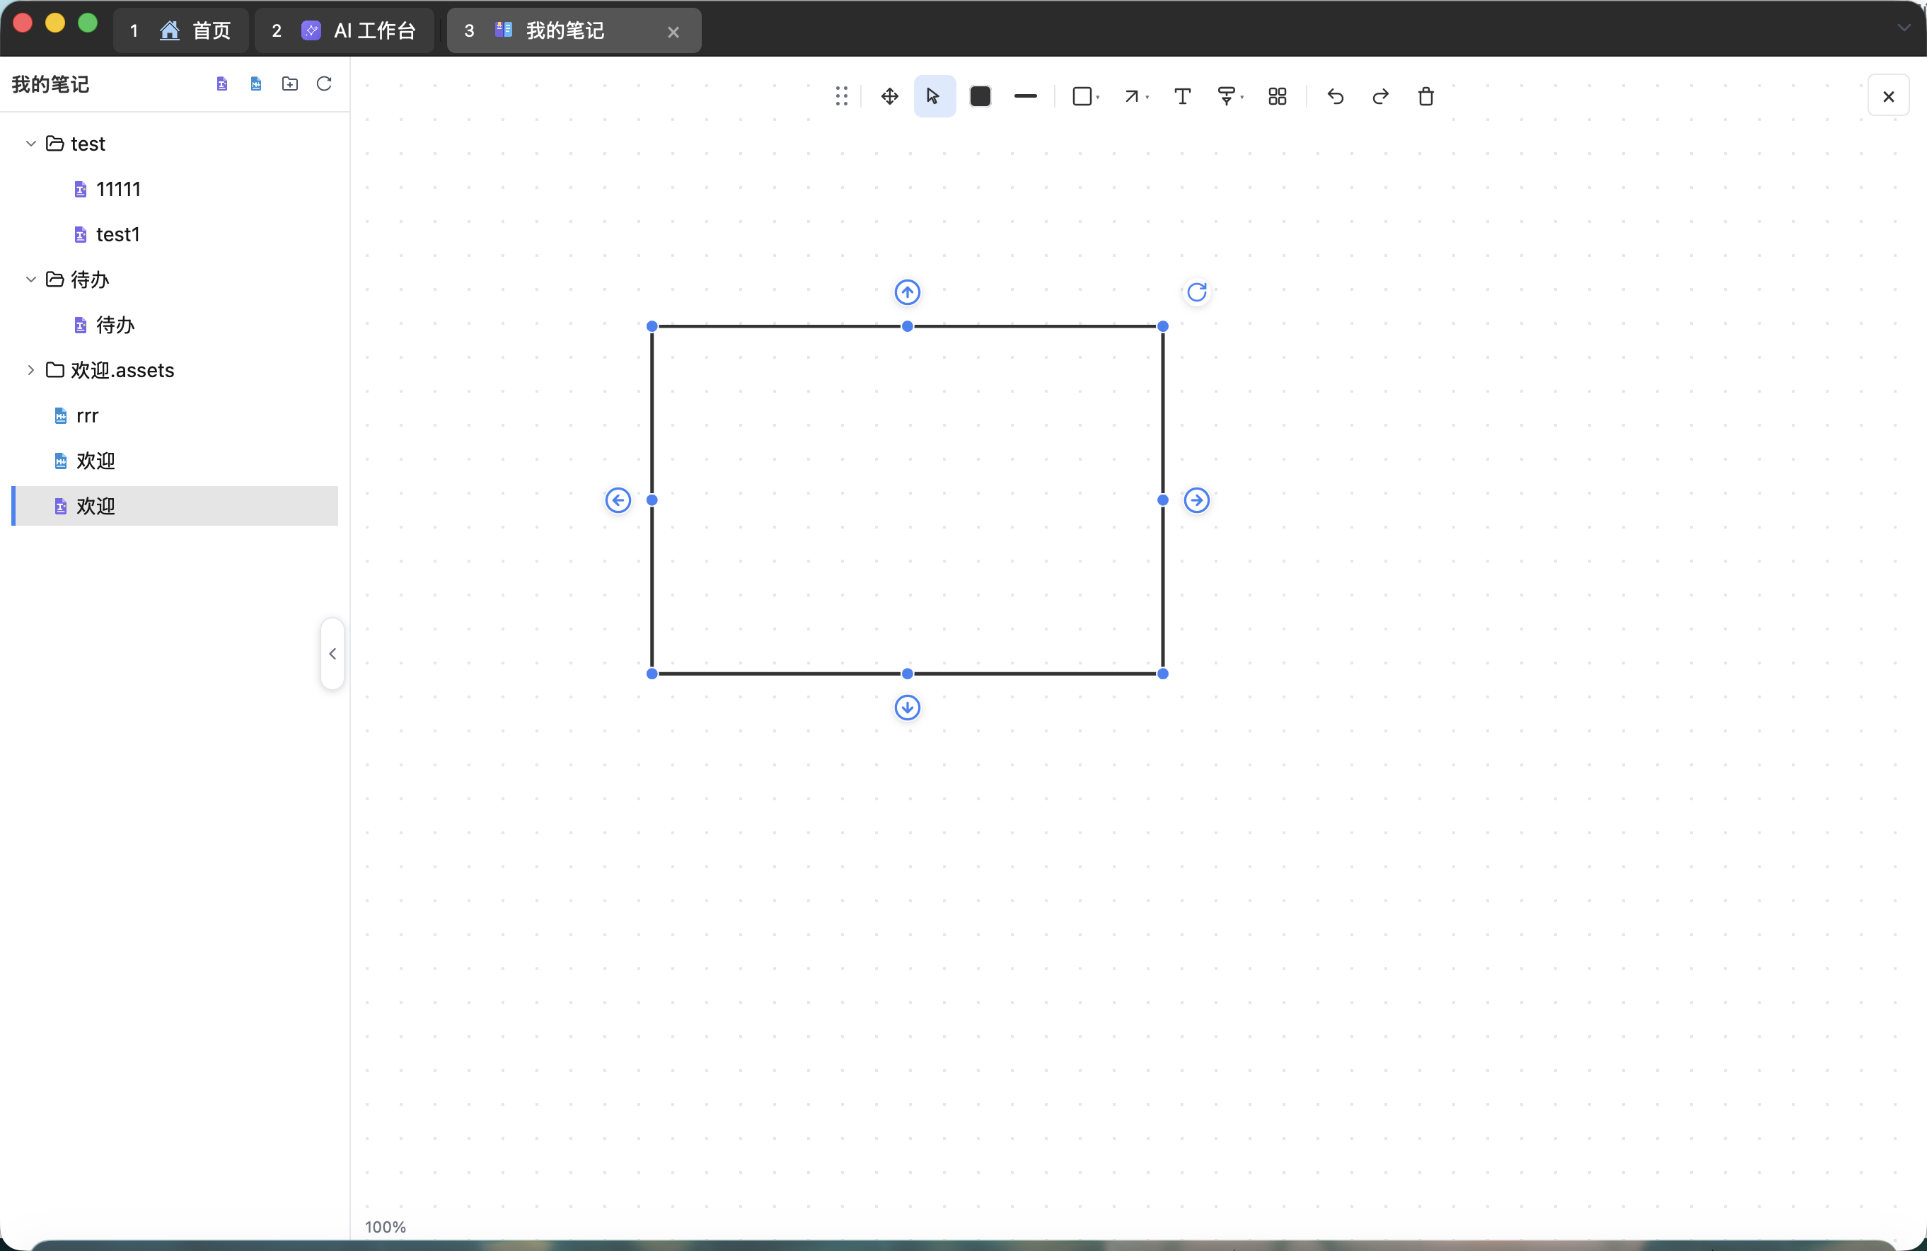Click the black fill color swatch
This screenshot has height=1251, width=1927.
pos(980,96)
